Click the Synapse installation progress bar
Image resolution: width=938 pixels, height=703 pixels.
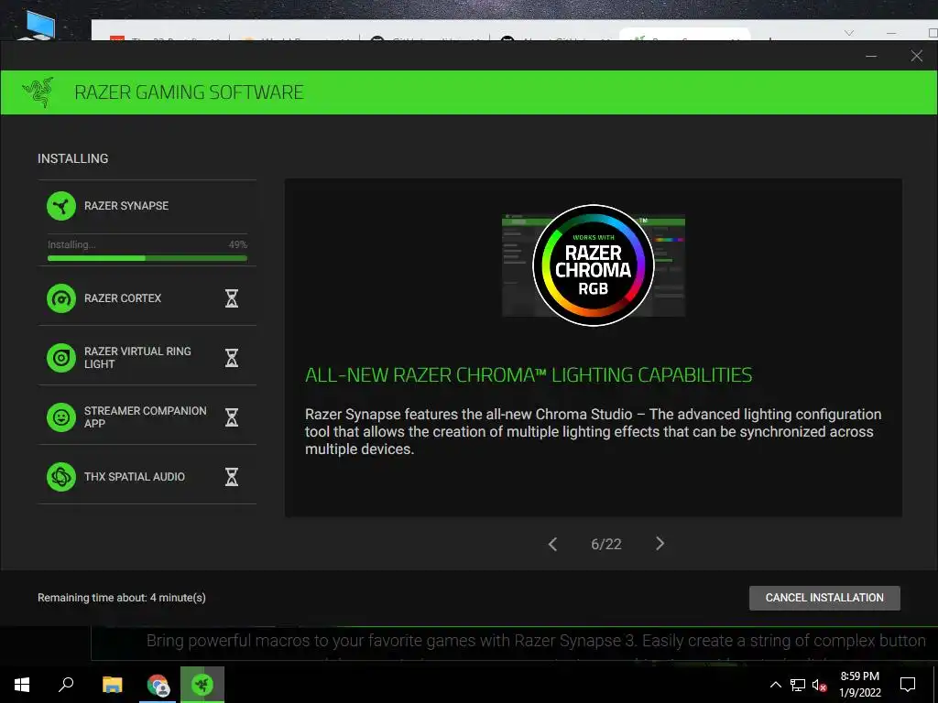(x=147, y=258)
